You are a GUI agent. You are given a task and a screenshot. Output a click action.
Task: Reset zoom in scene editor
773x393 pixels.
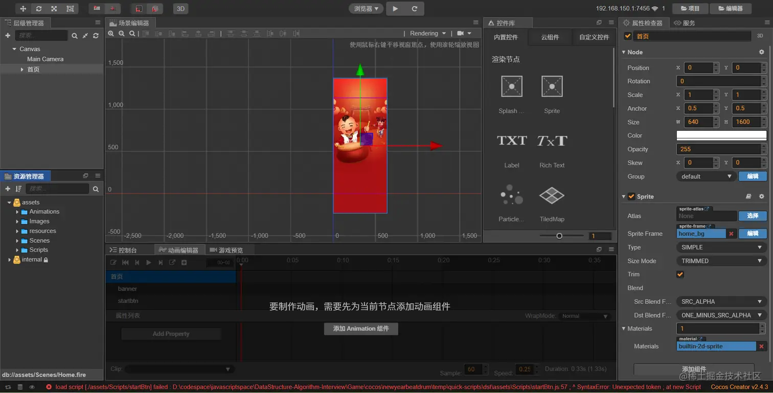tap(132, 33)
